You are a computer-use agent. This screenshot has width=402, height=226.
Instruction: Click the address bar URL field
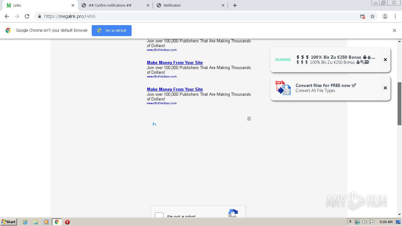click(x=201, y=16)
